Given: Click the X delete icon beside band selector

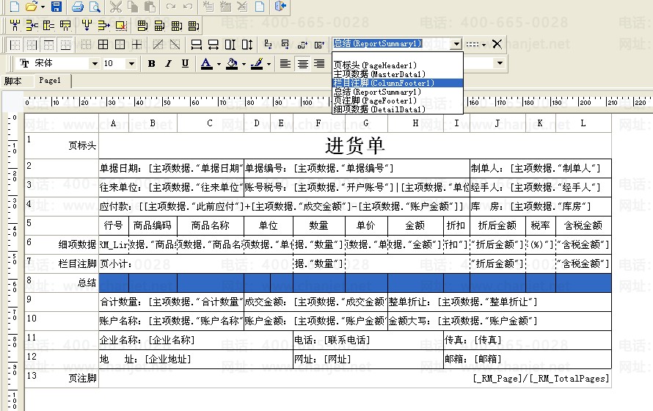Looking at the screenshot, I should coord(497,44).
